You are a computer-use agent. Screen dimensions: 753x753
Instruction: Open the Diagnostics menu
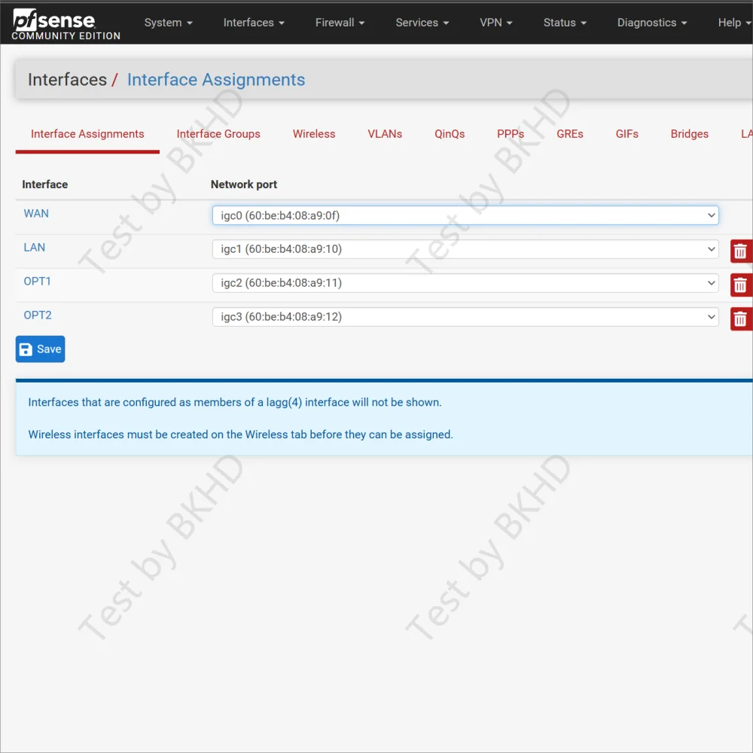coord(651,23)
